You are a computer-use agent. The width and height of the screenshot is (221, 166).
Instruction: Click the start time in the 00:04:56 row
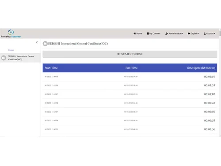click(x=51, y=77)
